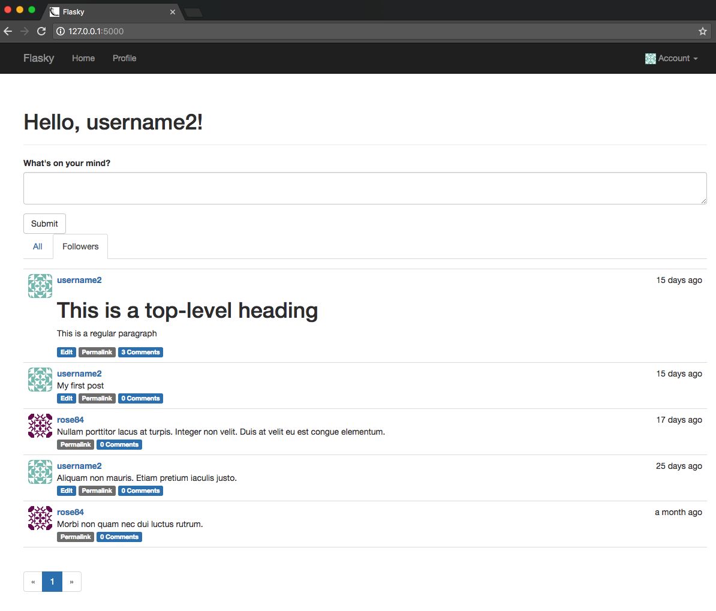Image resolution: width=716 pixels, height=611 pixels.
Task: Open the new tab button
Action: click(x=193, y=12)
